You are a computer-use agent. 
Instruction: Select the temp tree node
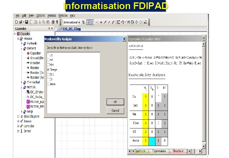30,111
